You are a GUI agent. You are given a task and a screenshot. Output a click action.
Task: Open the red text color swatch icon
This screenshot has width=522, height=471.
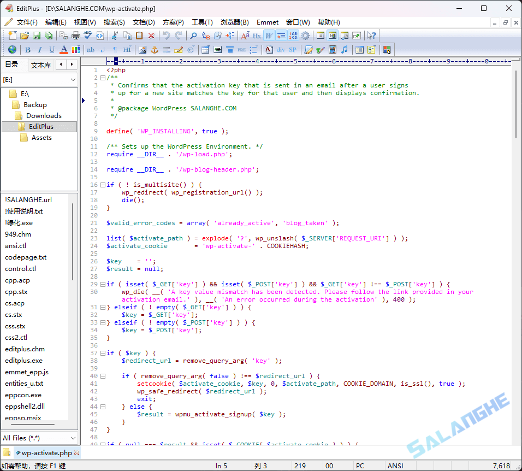pos(63,50)
